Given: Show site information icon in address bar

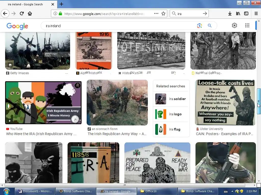Looking at the screenshot, I should pyautogui.click(x=55, y=14).
